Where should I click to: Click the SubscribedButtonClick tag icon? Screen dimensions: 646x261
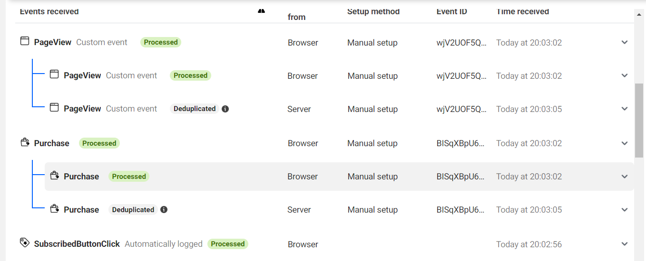click(25, 243)
